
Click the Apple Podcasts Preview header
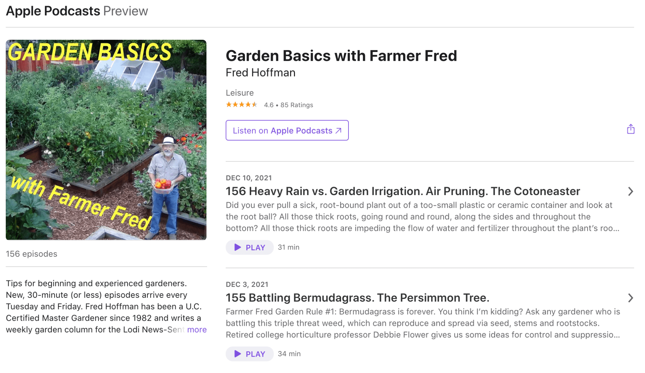[x=77, y=11]
